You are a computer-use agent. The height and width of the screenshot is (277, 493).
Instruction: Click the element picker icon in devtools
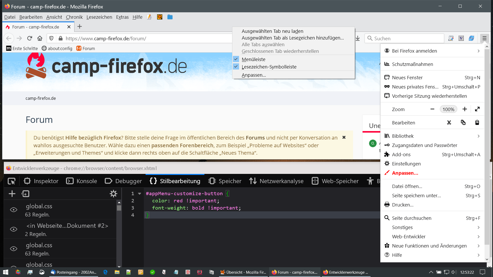click(x=12, y=181)
